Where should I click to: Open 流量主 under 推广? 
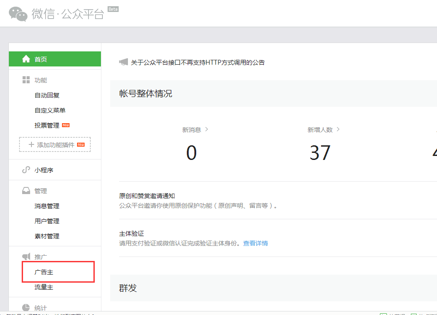pyautogui.click(x=44, y=287)
